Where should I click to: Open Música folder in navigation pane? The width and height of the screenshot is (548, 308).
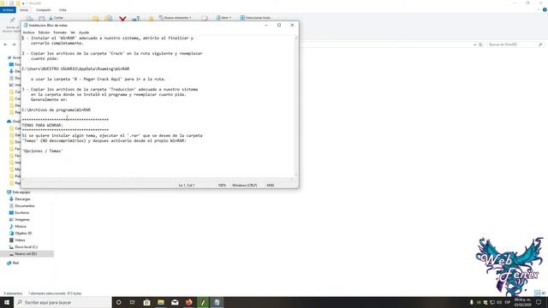(17, 226)
